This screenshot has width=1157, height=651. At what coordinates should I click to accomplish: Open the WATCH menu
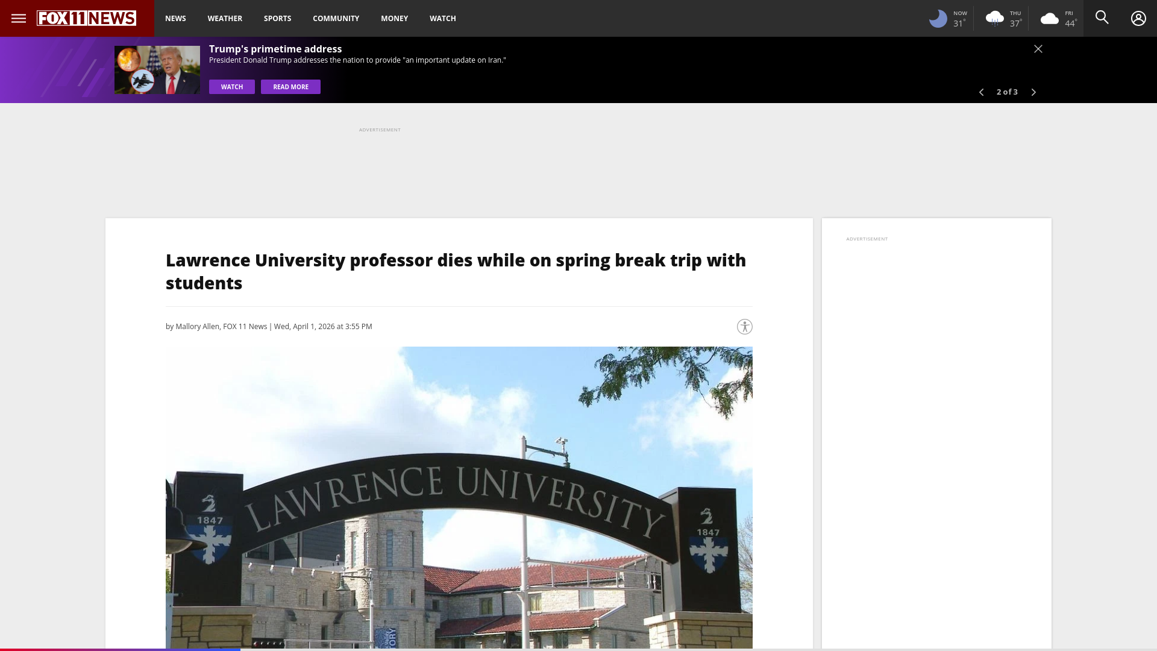pyautogui.click(x=442, y=18)
